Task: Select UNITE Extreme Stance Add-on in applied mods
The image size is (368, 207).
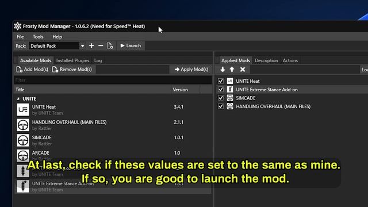Action: click(x=267, y=90)
